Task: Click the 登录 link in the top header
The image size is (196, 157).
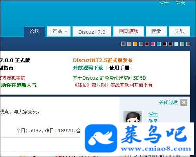Action: point(180,3)
